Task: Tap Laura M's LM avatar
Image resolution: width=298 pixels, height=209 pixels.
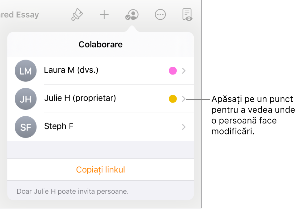Action: click(26, 71)
